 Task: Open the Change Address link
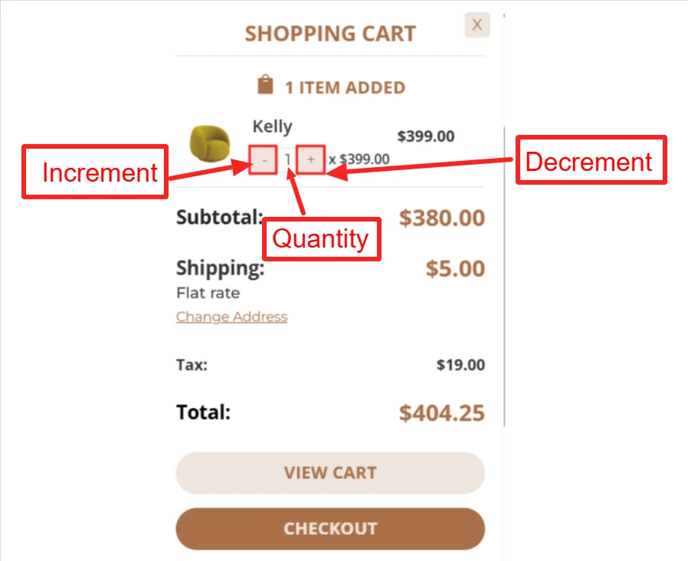click(231, 317)
